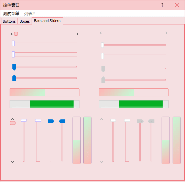Viewport: 185px width, 182px height.
Task: Click the blue downward-pointing slider handle
Action: (14, 67)
